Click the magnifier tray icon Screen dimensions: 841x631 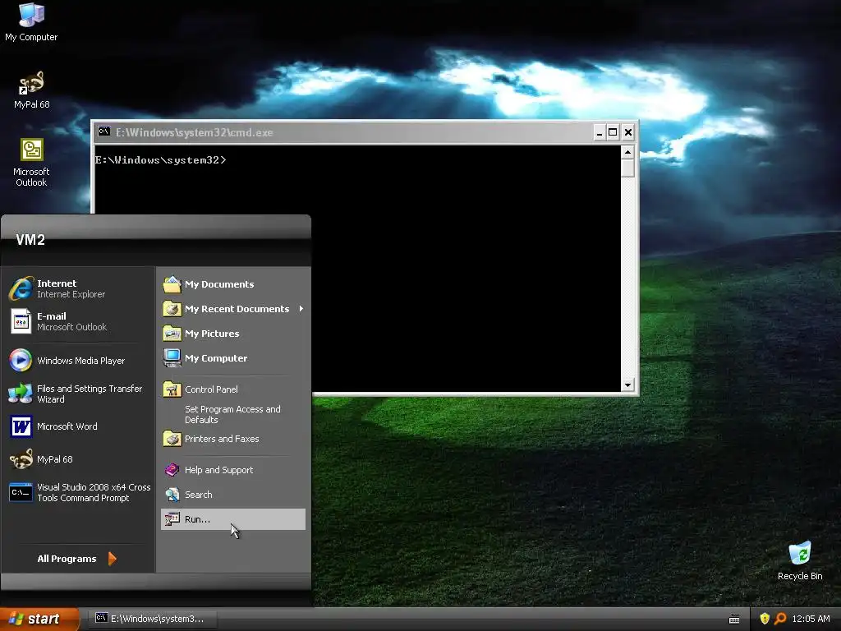tap(780, 619)
